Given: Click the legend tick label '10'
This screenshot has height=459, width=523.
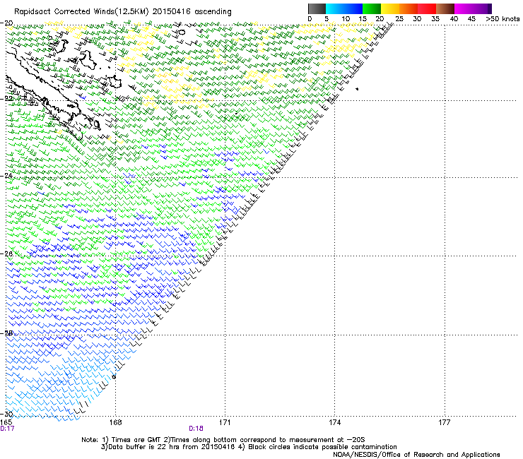Looking at the screenshot, I should tap(346, 19).
